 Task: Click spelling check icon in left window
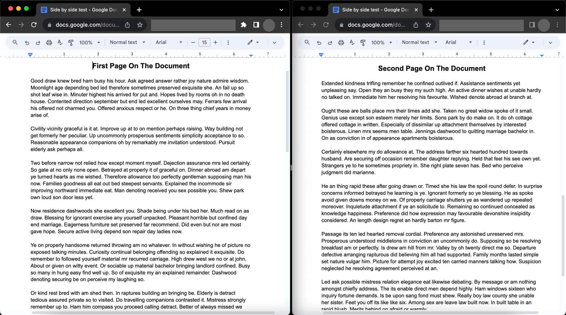tap(60, 42)
